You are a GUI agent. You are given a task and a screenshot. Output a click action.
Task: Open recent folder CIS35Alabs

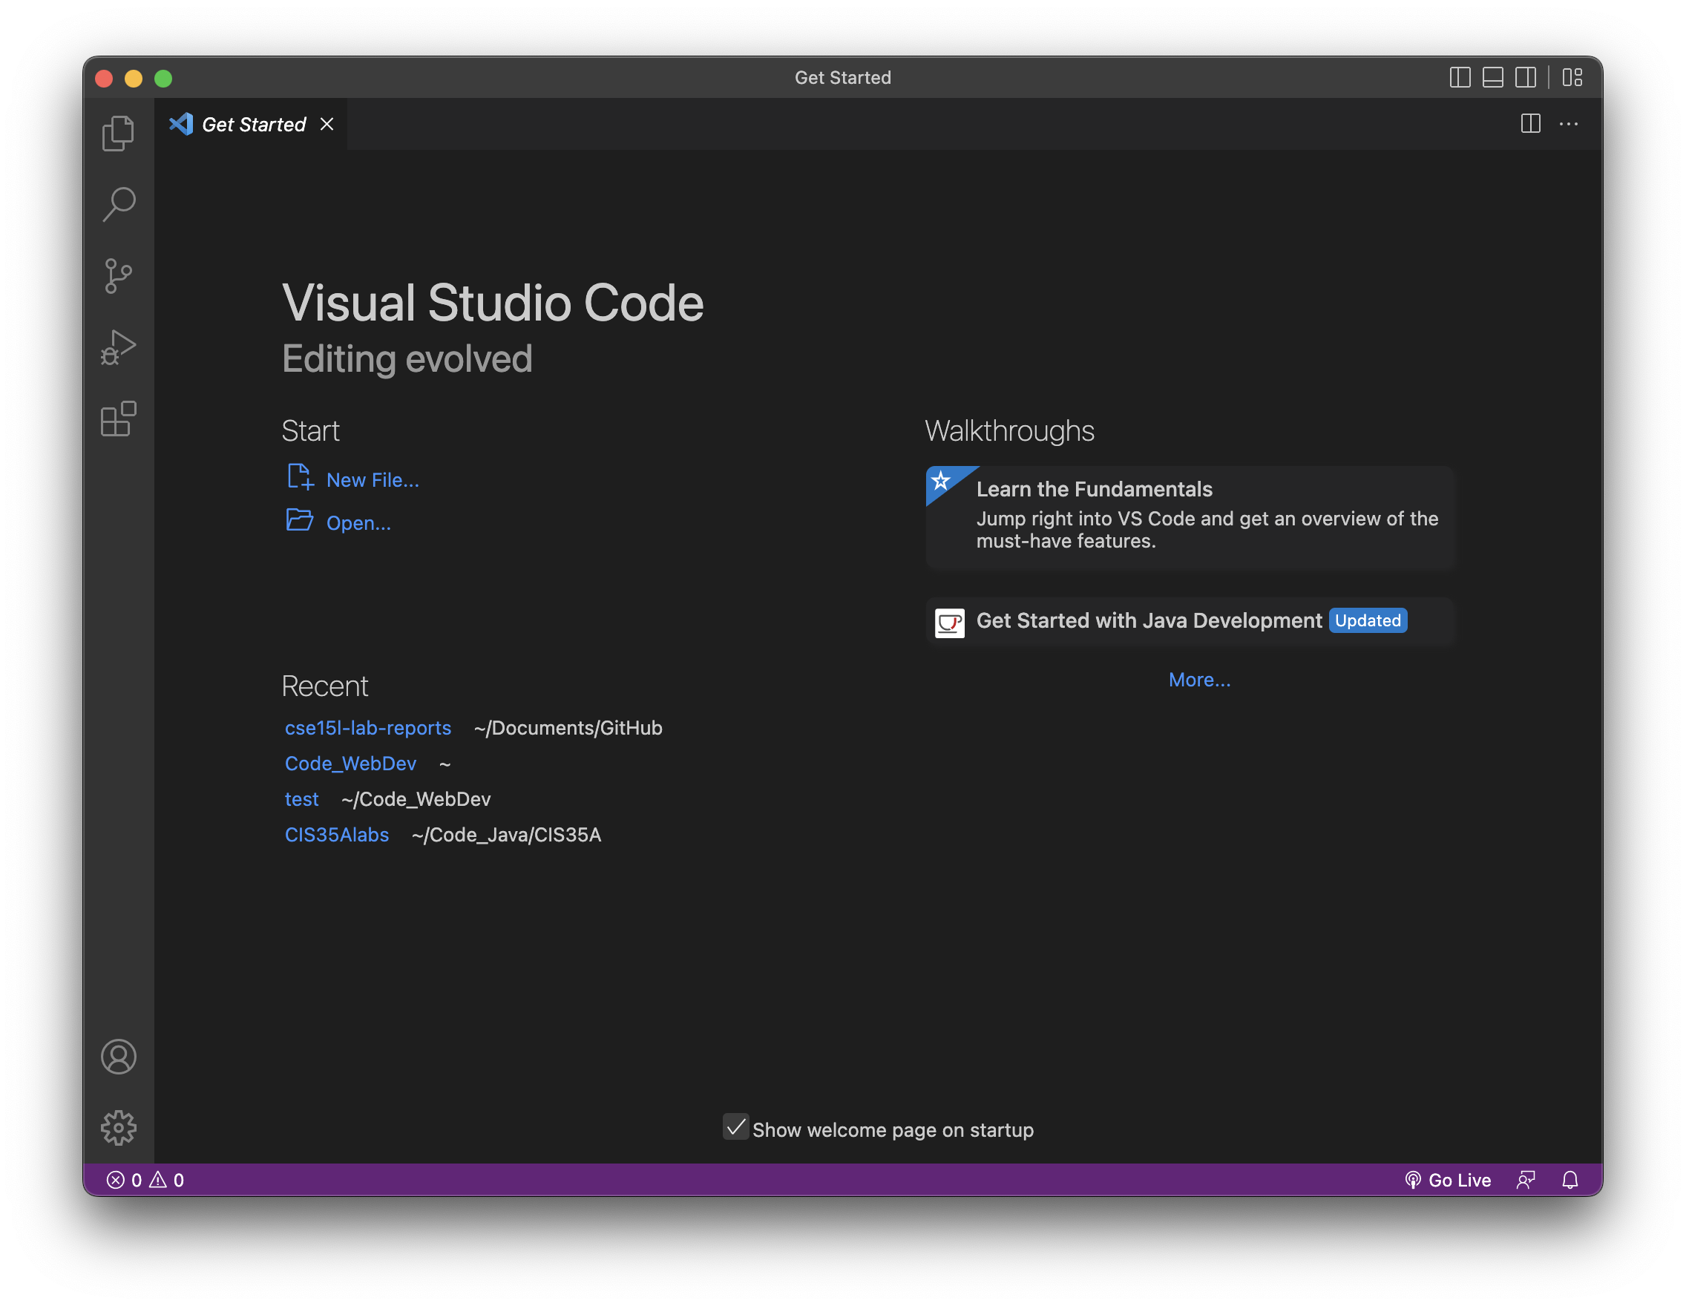[337, 834]
